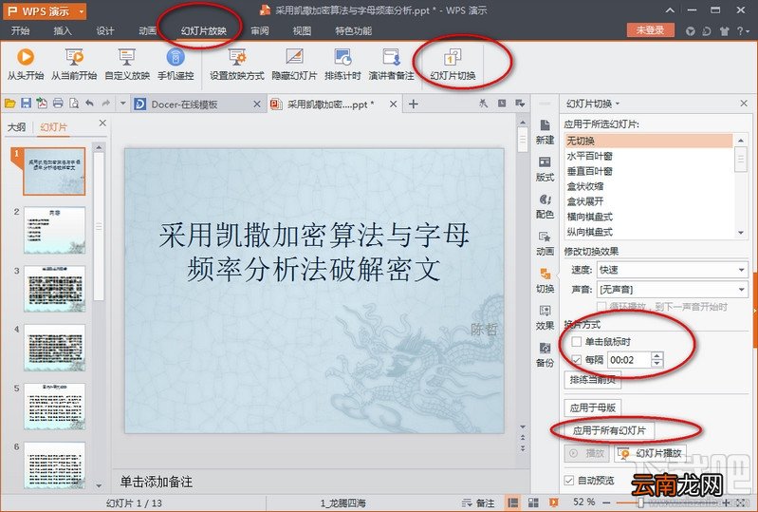Viewport: 758px width, 512px height.
Task: Click the undo arrow icon
Action: click(x=90, y=104)
